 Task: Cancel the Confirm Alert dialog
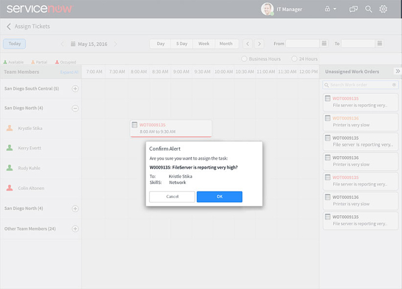(x=172, y=197)
